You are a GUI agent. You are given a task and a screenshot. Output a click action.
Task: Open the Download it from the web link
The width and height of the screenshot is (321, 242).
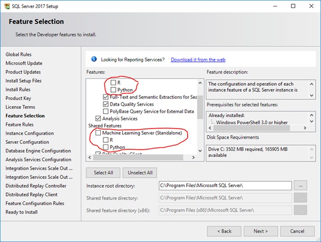(198, 60)
